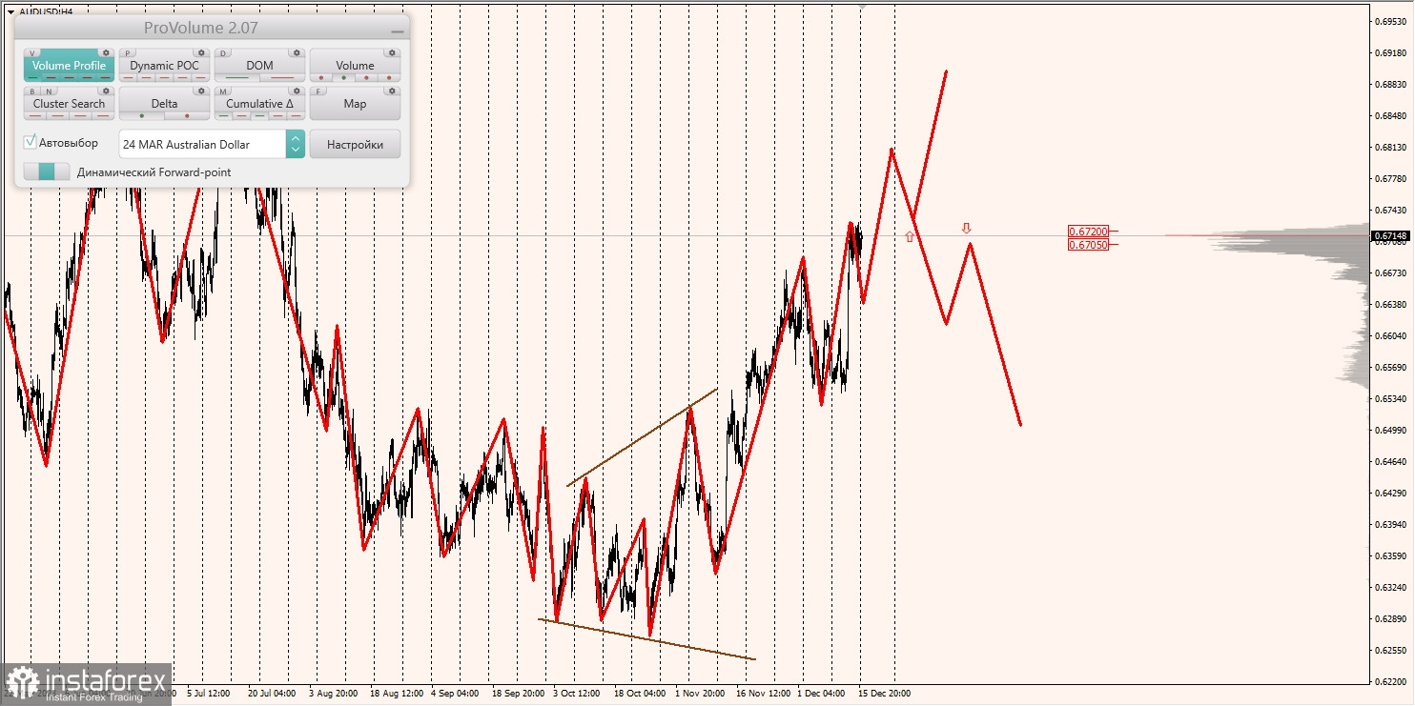
Task: Click the 16 Nov 12:00 time label
Action: tap(764, 694)
